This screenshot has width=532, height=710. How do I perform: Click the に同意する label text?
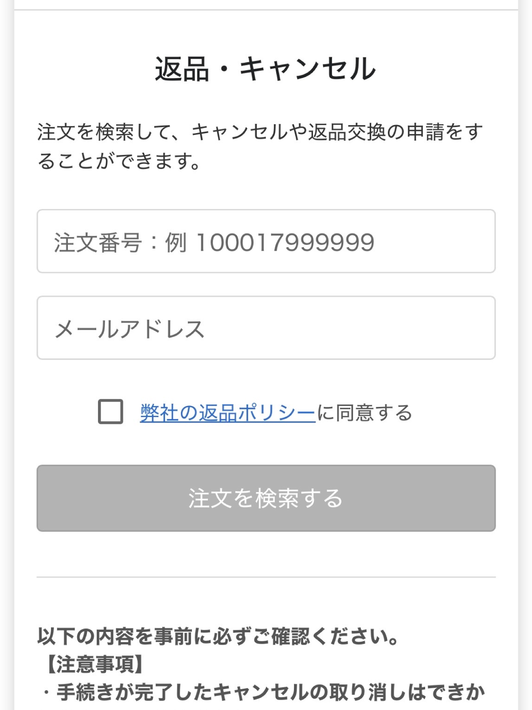[365, 413]
